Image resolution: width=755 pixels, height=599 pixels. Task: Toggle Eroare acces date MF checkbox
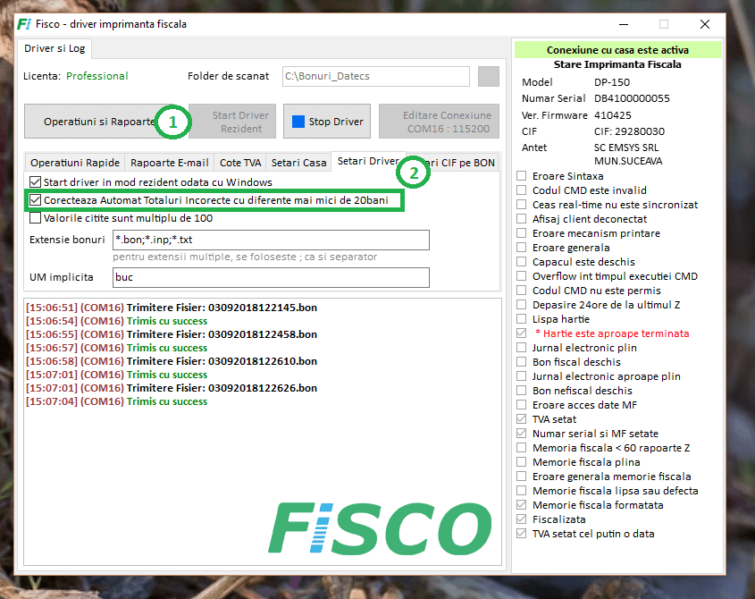click(x=522, y=405)
